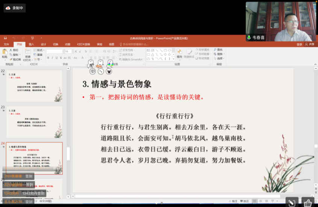318x207 pixels.
Task: Click the 登录 sign-in link
Action: tap(299, 44)
